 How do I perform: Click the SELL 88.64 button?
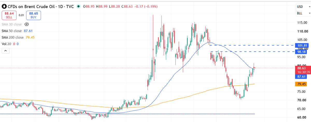coord(9,15)
